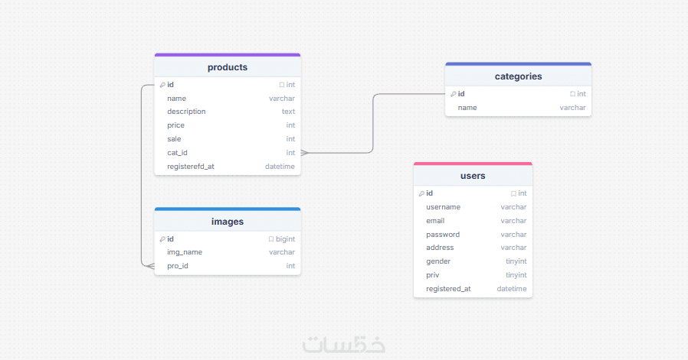The image size is (688, 360).
Task: Select the categories table title
Action: (x=518, y=76)
